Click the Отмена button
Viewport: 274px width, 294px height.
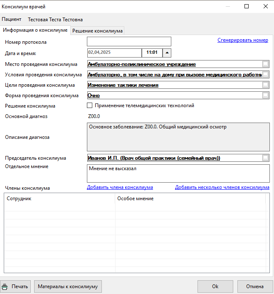coord(255,286)
